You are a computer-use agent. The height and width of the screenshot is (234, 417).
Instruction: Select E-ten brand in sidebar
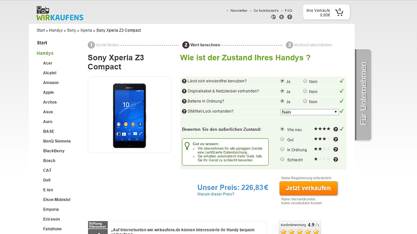pyautogui.click(x=48, y=190)
